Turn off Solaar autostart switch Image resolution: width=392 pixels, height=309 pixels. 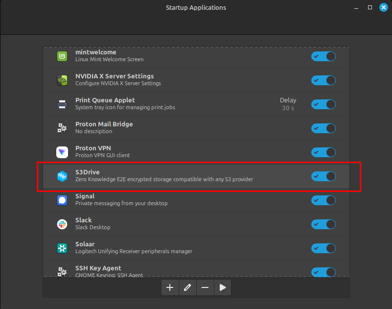tap(323, 248)
